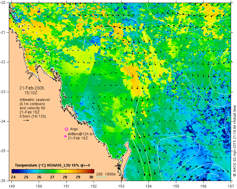
Task: Click the color bar label '29'
Action: (78, 177)
